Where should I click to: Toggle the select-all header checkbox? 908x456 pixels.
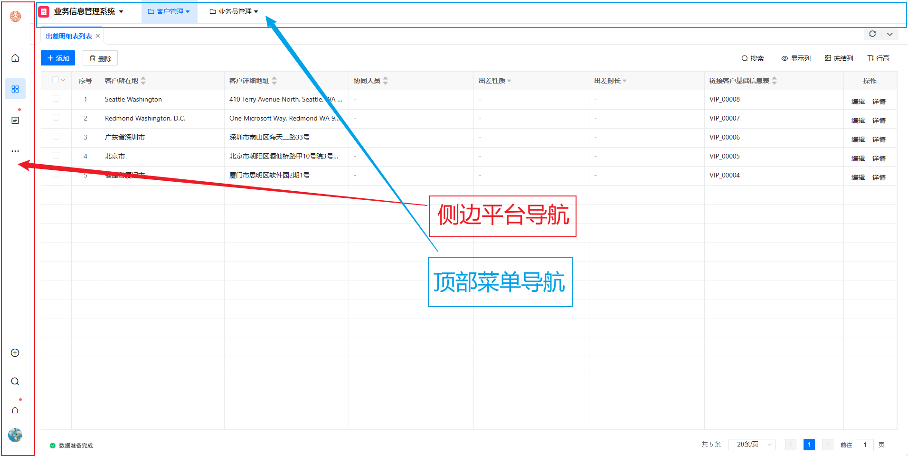(x=56, y=80)
